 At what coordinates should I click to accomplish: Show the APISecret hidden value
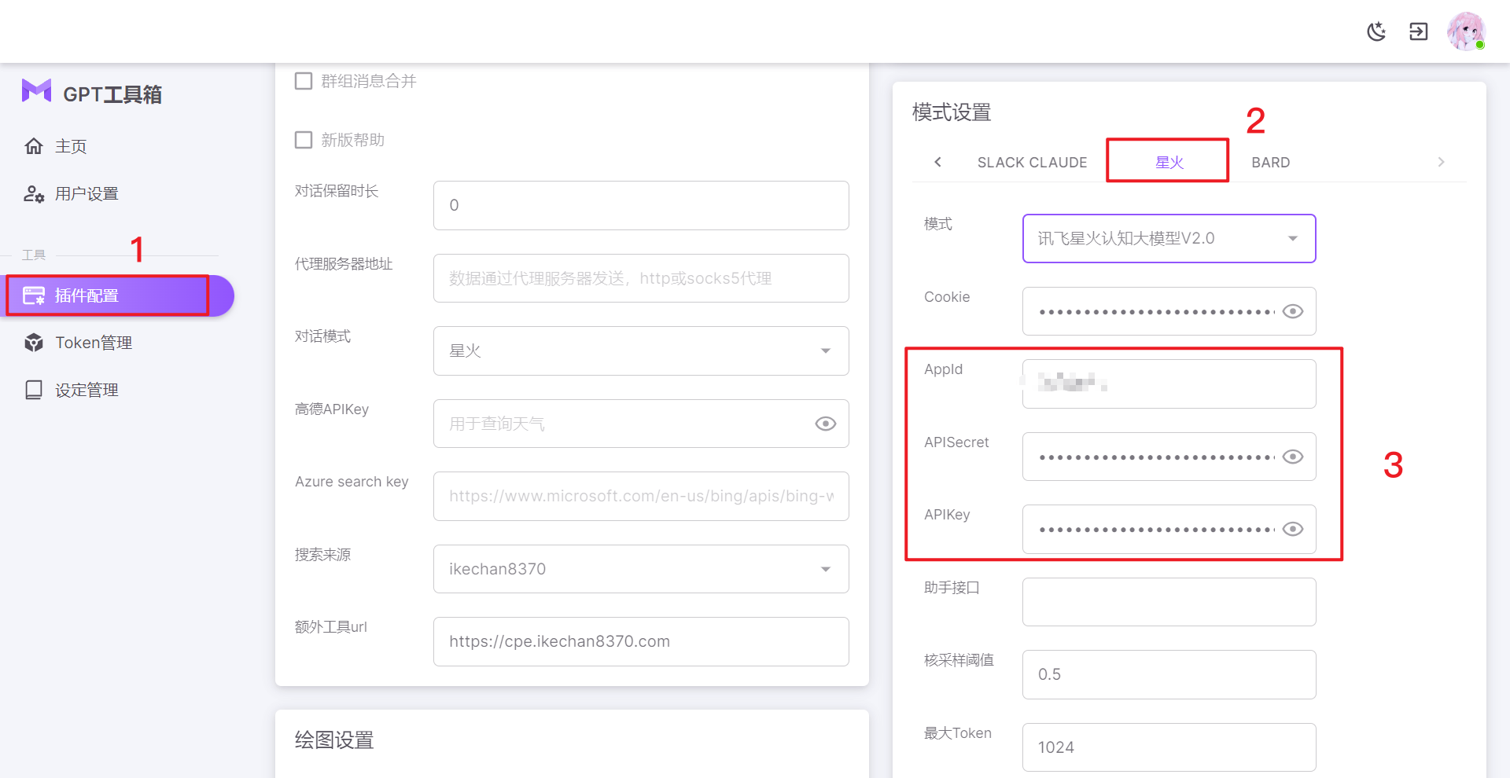1292,457
